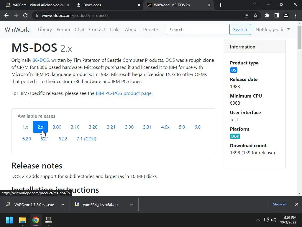Click the scrollbar down arrow

299,193
